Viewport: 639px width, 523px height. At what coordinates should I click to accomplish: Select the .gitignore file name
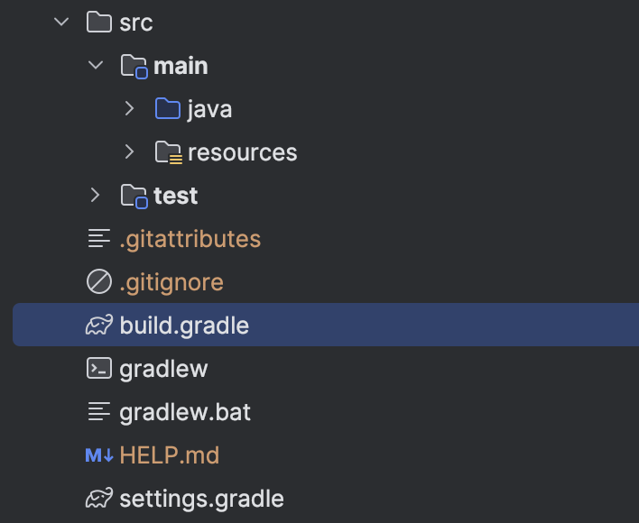point(171,282)
